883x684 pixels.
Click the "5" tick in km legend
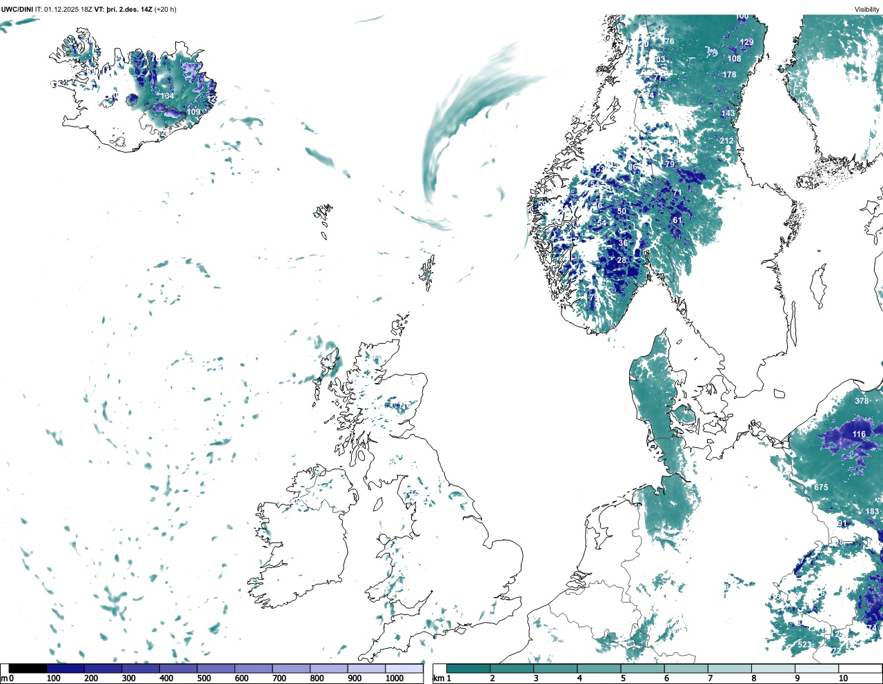(623, 678)
